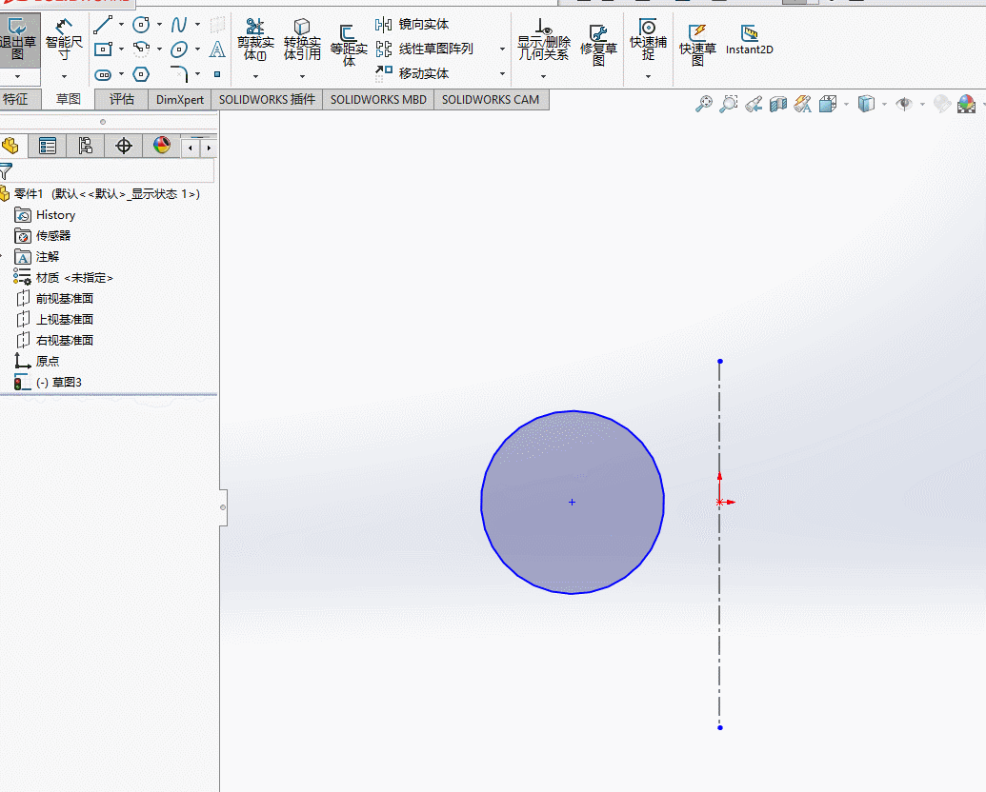Switch to the SOLIDWORKS MBD tab

click(x=378, y=99)
